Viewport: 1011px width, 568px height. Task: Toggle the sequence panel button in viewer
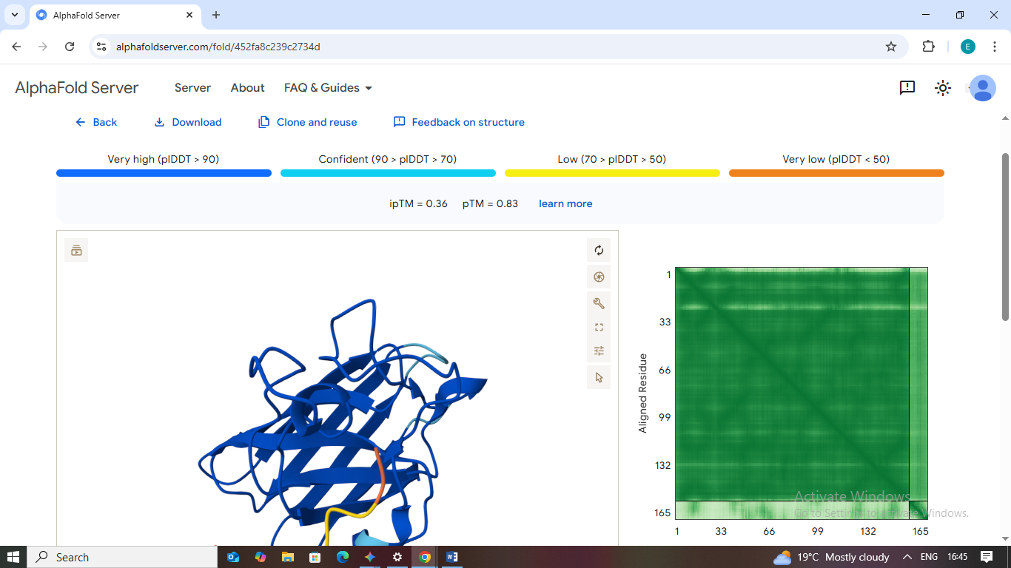click(76, 250)
